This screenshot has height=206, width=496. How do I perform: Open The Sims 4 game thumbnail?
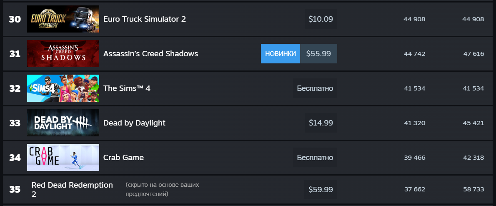[x=63, y=88]
